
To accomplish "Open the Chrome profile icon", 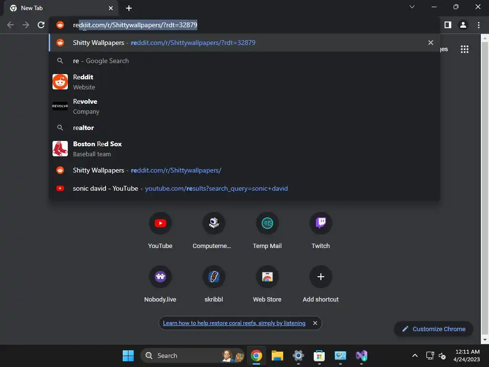I will [463, 25].
